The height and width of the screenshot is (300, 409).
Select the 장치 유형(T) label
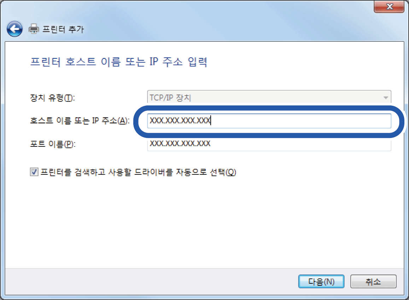coord(52,98)
